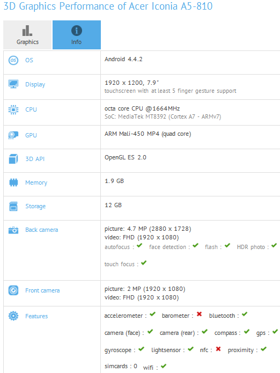
Task: Switch to the Graphics tab
Action: coord(27,35)
